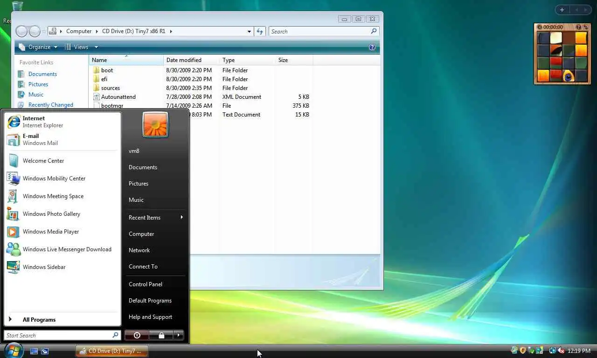The height and width of the screenshot is (358, 597).
Task: Click the Refresh button beside address bar
Action: tap(260, 31)
